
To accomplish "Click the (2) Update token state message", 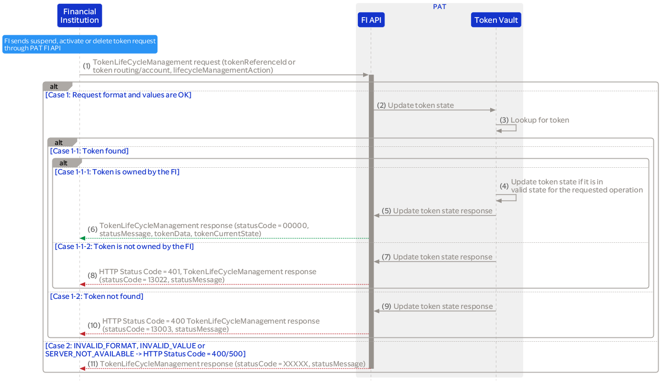I will coord(421,105).
